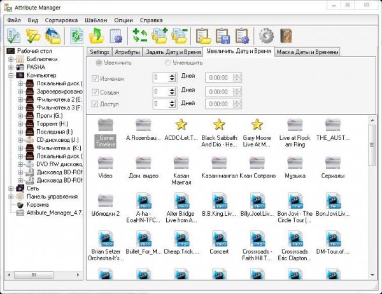Open the Сортировка menu
The height and width of the screenshot is (294, 382).
[x=61, y=20]
